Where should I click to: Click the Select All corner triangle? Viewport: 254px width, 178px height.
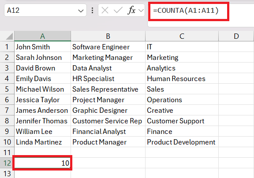9,36
